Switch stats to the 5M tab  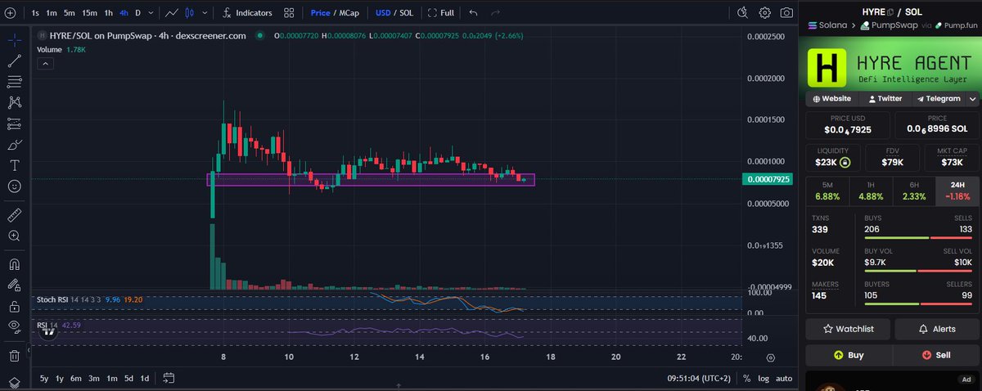coord(827,191)
